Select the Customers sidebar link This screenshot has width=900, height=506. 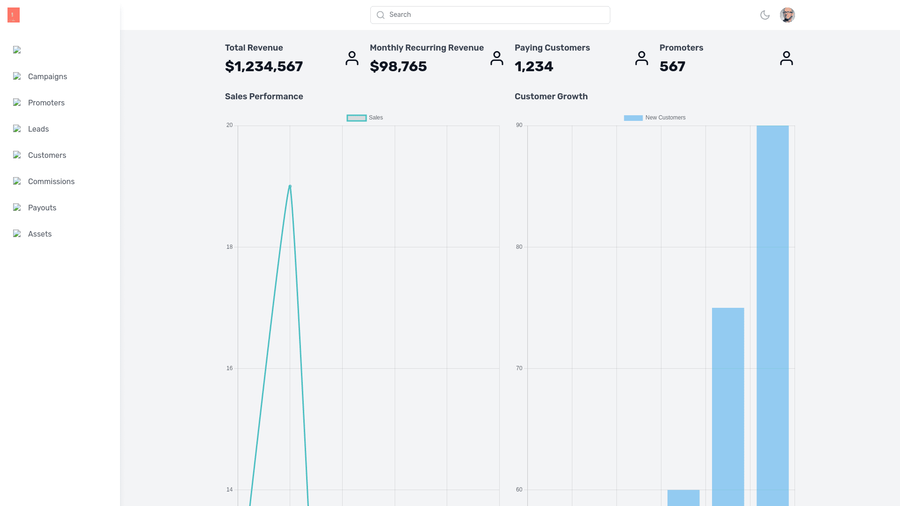(47, 156)
